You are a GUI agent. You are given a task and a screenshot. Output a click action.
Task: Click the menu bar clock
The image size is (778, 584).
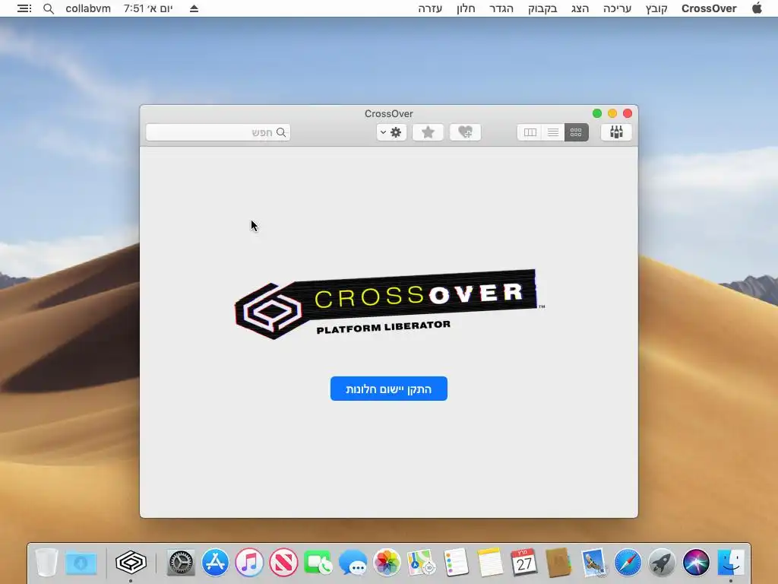click(x=148, y=8)
